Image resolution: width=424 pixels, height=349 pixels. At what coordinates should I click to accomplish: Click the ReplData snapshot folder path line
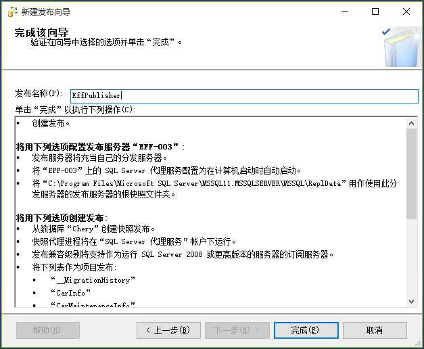[x=214, y=189]
